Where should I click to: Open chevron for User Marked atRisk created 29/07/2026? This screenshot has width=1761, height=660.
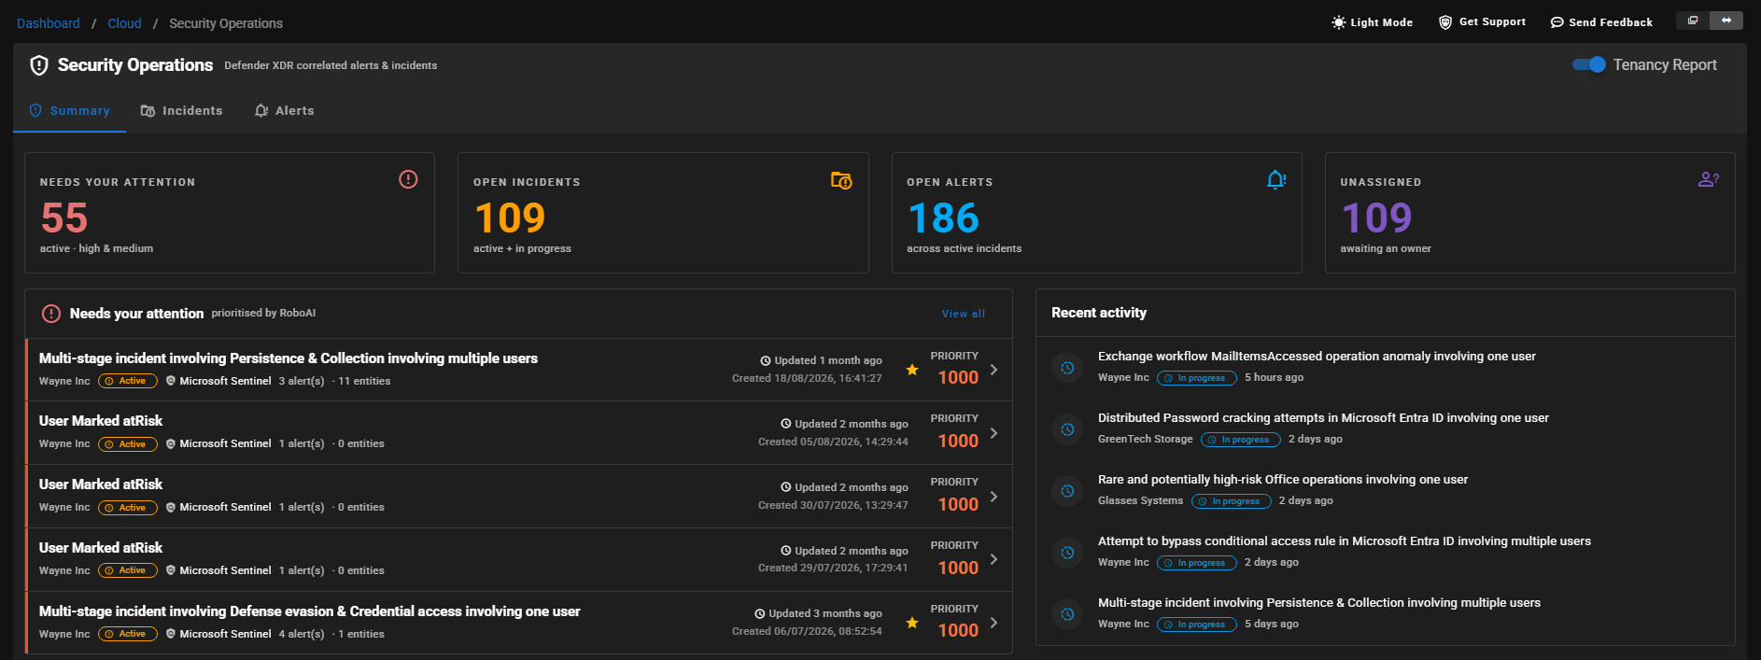tap(993, 559)
